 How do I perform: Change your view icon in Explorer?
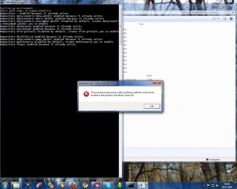click(214, 19)
